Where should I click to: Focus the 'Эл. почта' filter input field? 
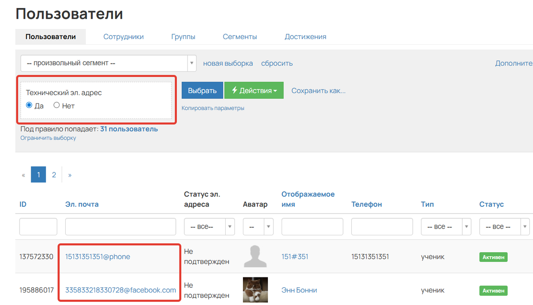coord(120,226)
